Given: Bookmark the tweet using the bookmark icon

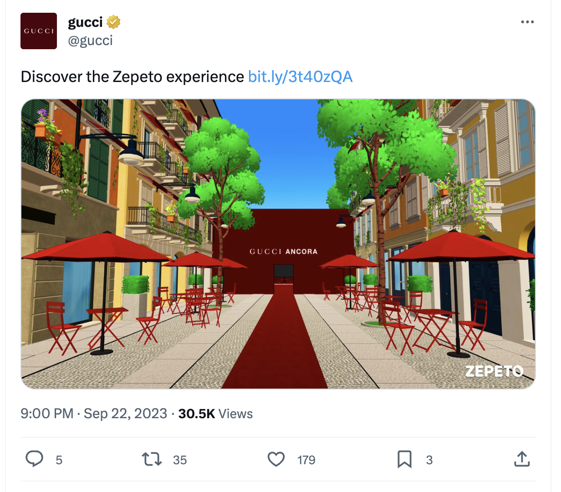Looking at the screenshot, I should [404, 459].
